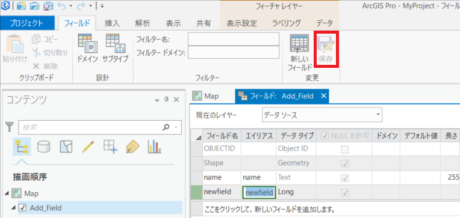Collapse the Map node in contents tree
The height and width of the screenshot is (218, 460).
click(x=7, y=193)
